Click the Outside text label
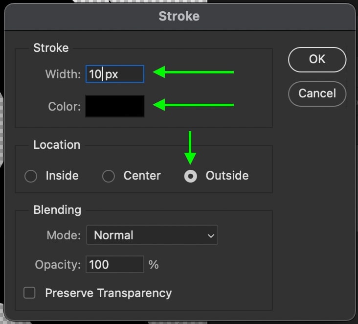 (227, 176)
